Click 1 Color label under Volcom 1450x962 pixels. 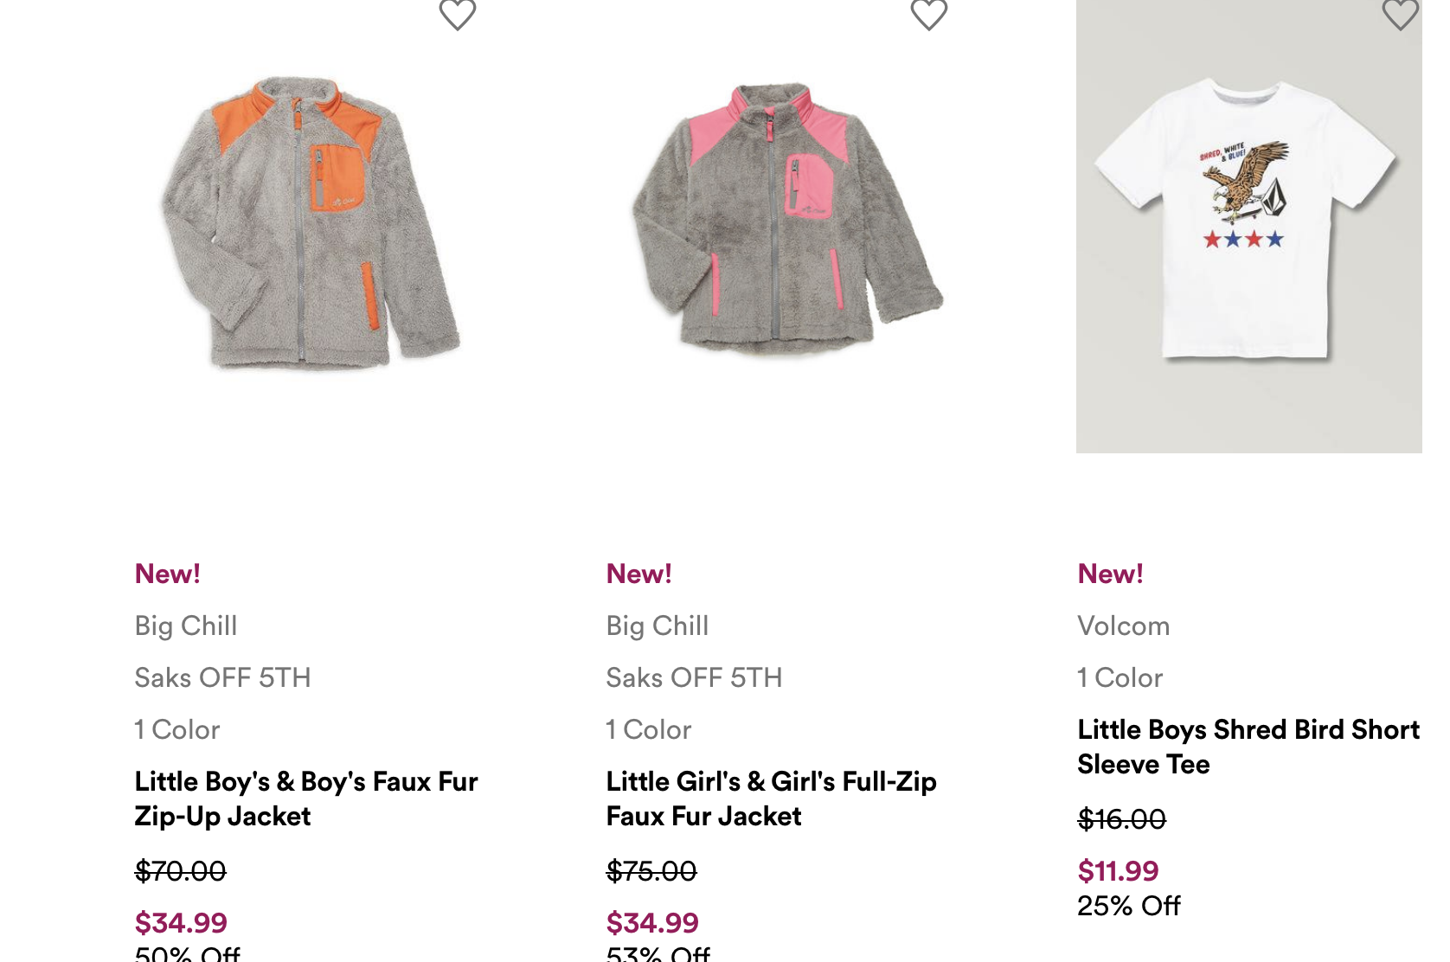(1120, 677)
